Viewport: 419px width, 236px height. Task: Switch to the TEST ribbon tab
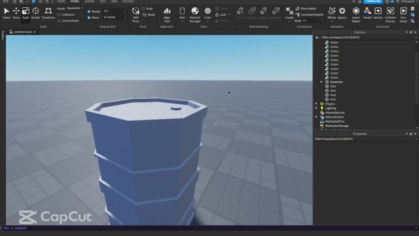(103, 1)
